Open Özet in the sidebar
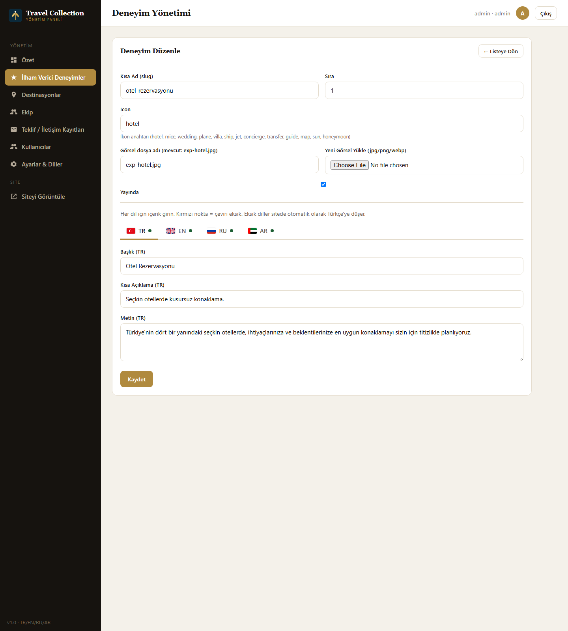The width and height of the screenshot is (568, 631). [50, 60]
